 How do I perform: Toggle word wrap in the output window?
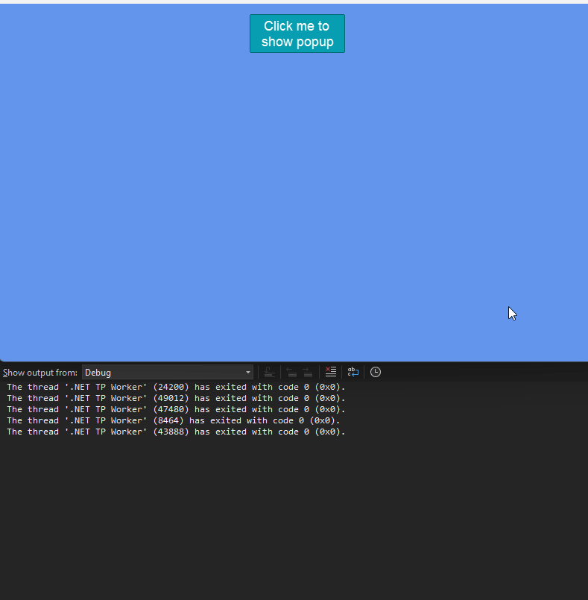point(353,372)
